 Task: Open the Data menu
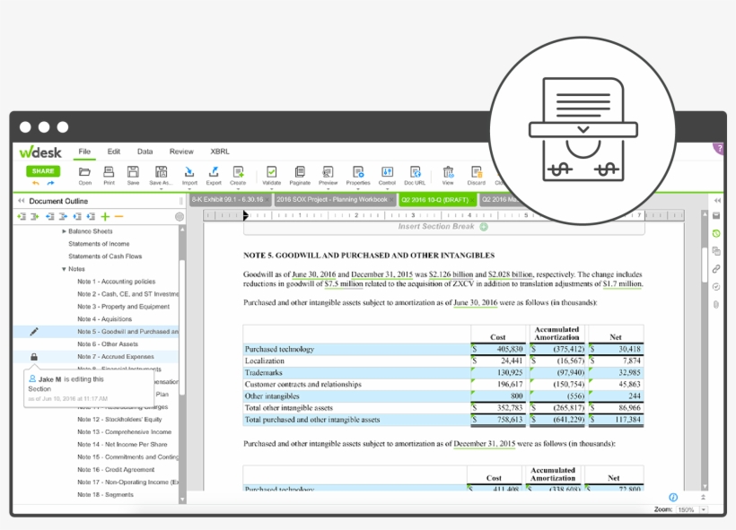click(145, 152)
